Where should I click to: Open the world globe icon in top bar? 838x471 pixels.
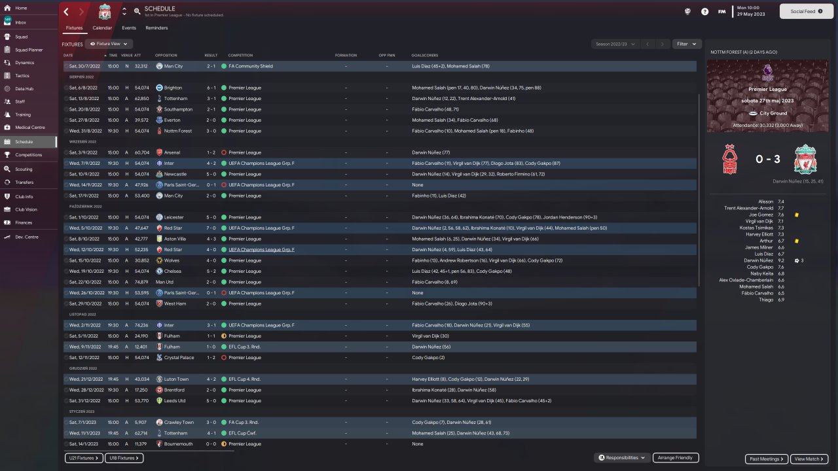687,11
